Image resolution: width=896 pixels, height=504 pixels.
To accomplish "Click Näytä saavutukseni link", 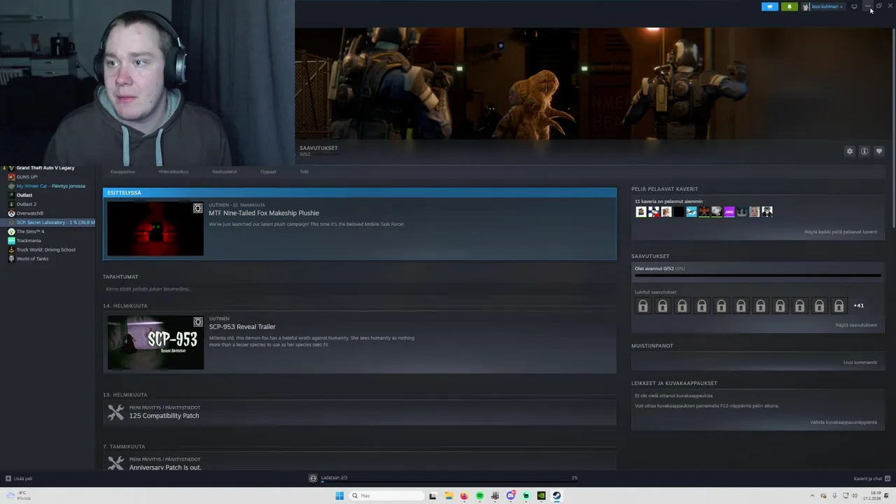I will [856, 325].
